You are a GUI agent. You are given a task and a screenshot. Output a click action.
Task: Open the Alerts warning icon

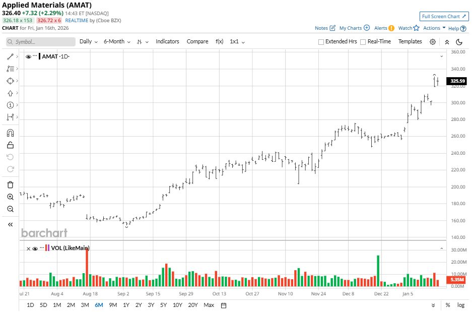(x=391, y=28)
